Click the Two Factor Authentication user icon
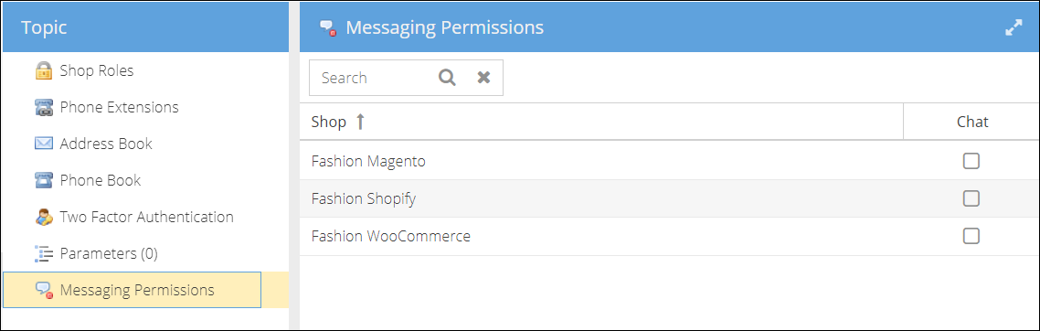1040x331 pixels. [44, 217]
